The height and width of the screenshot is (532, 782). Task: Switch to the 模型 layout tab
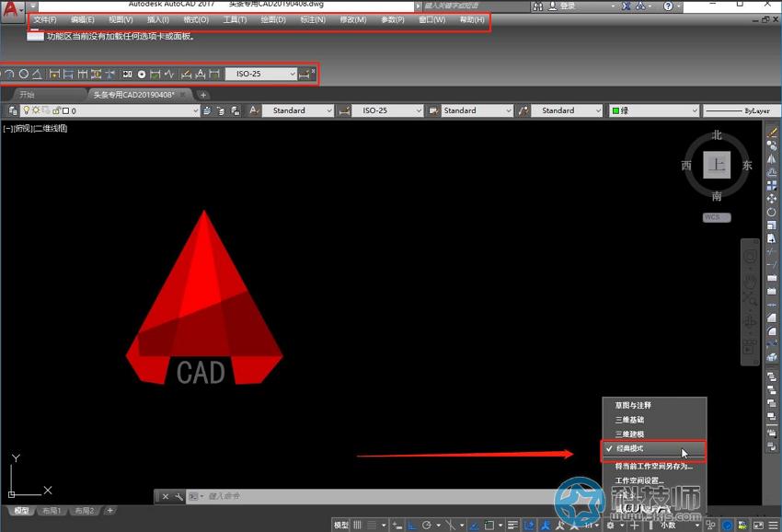pyautogui.click(x=21, y=511)
